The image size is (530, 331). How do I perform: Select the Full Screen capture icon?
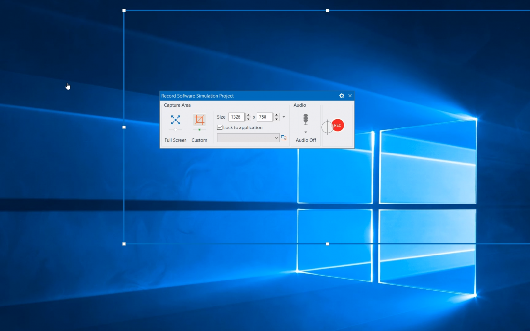coord(175,120)
